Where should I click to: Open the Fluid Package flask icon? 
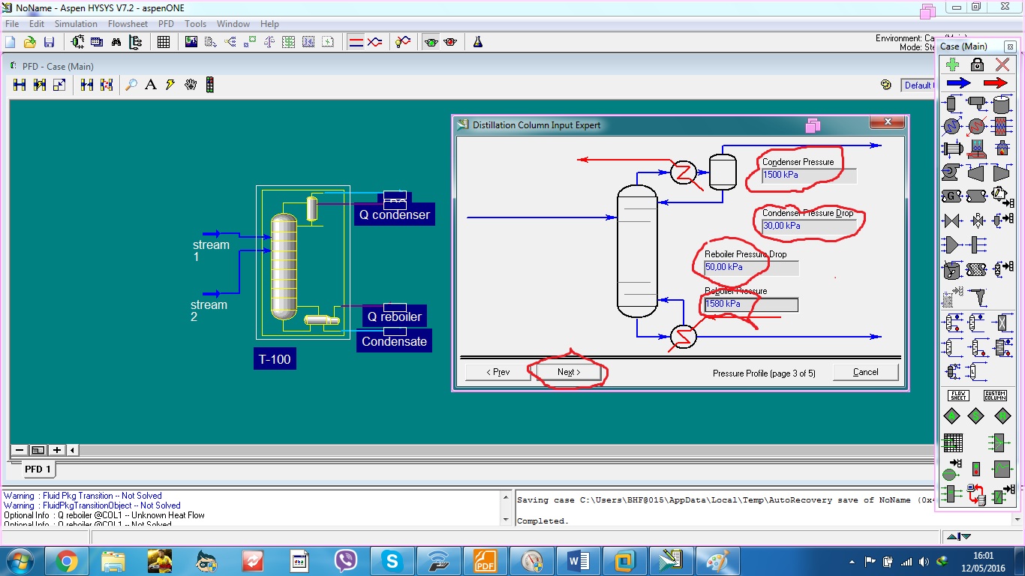[478, 43]
